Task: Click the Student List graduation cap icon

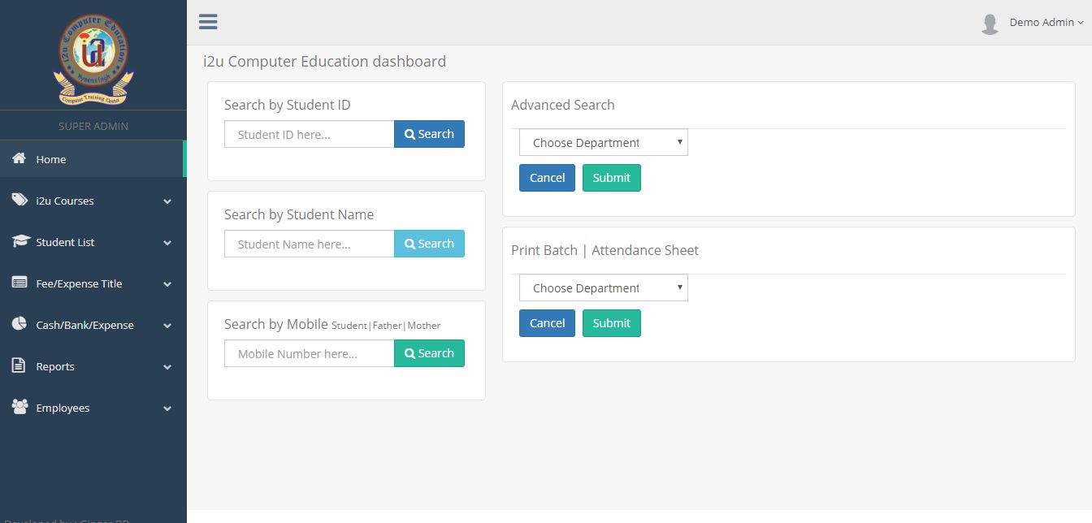Action: point(19,241)
